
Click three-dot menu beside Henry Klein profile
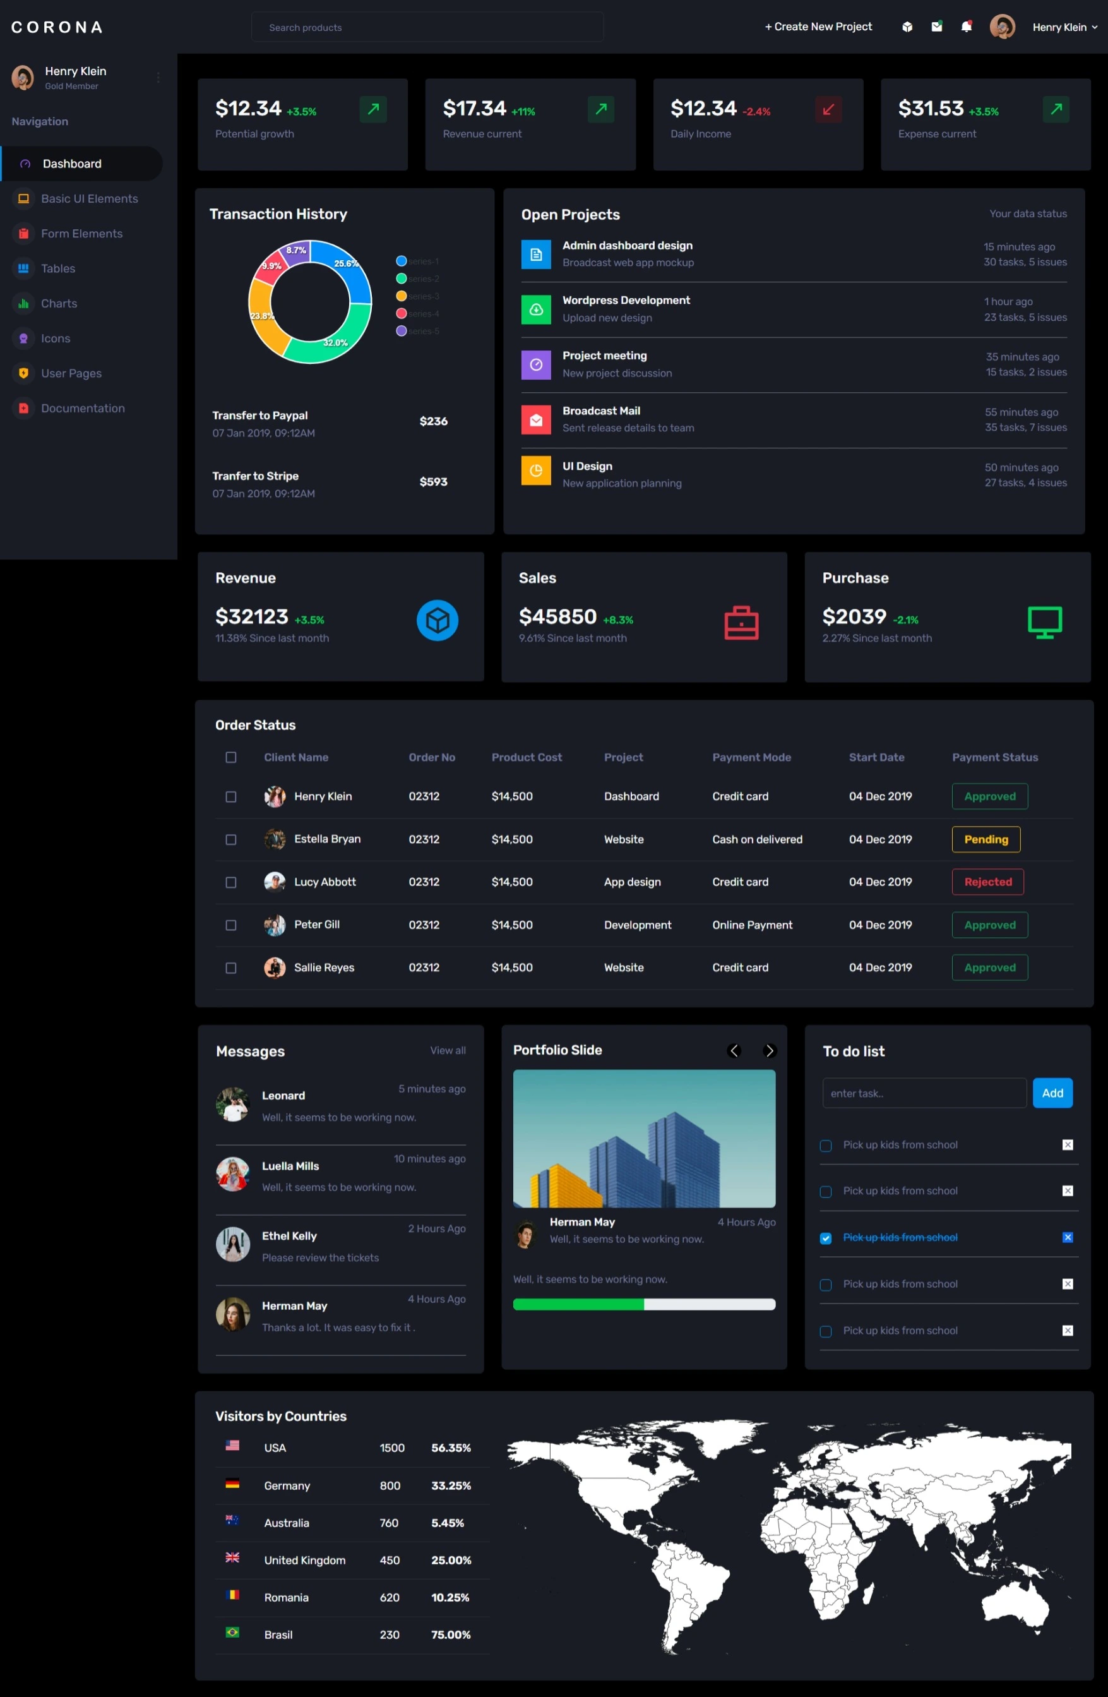tap(158, 77)
